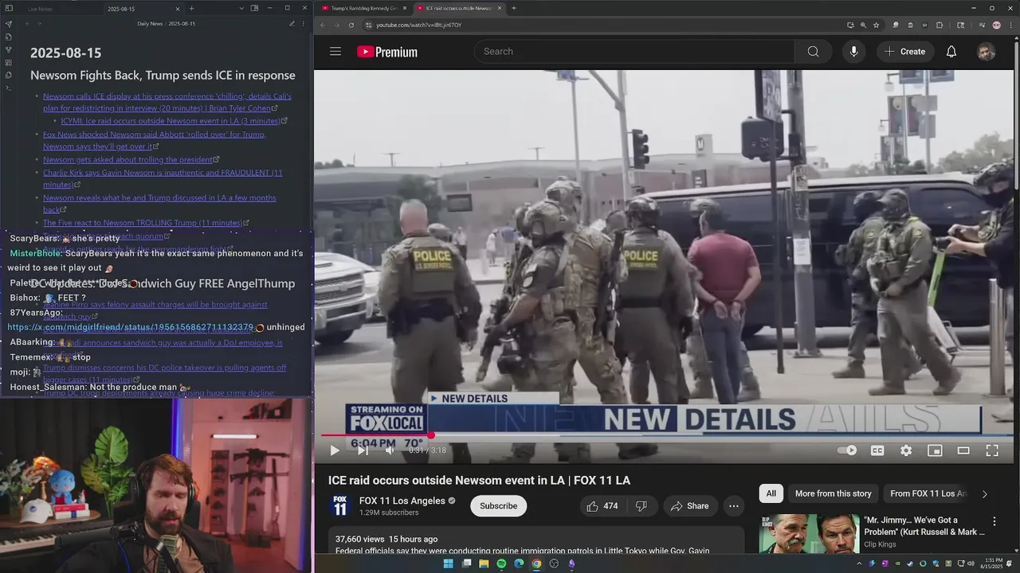Show hidden system tray icons
Screen dimensions: 1020x573
pos(859,563)
